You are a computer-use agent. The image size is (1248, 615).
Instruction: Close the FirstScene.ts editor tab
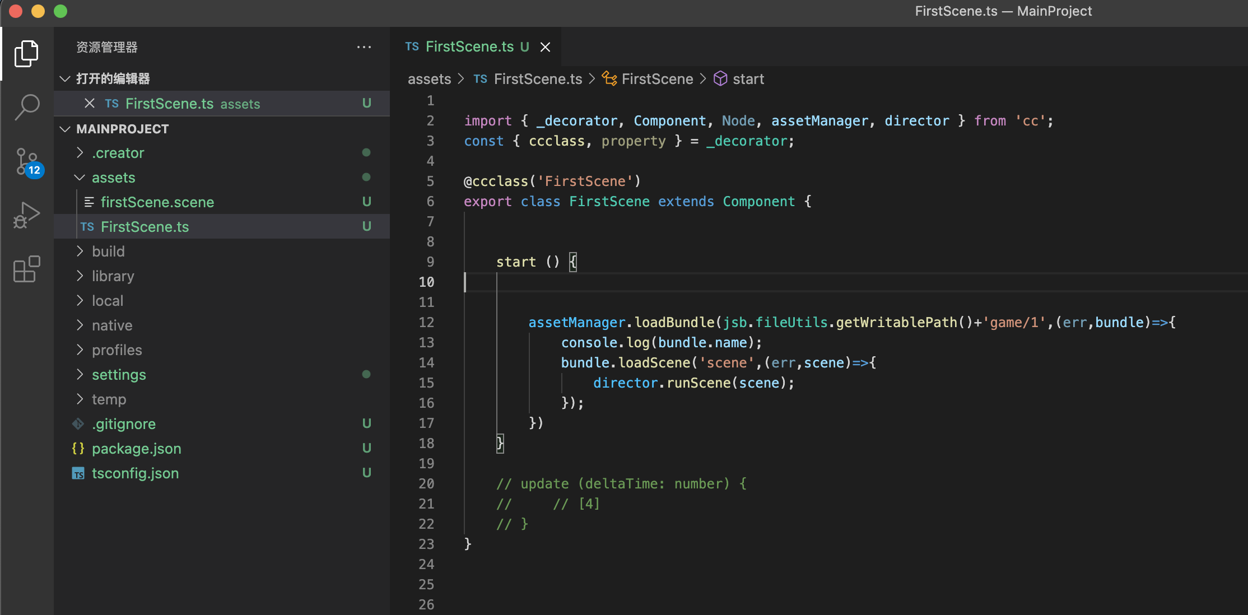tap(545, 47)
